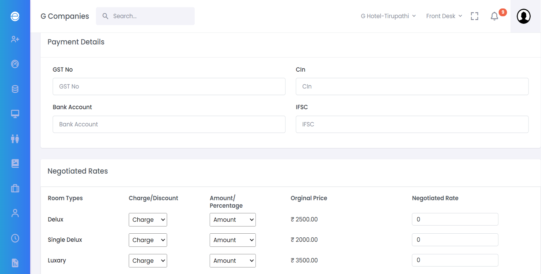
Task: Open the user profile avatar
Action: (x=523, y=16)
